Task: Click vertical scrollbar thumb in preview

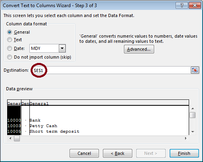Action: (x=193, y=115)
